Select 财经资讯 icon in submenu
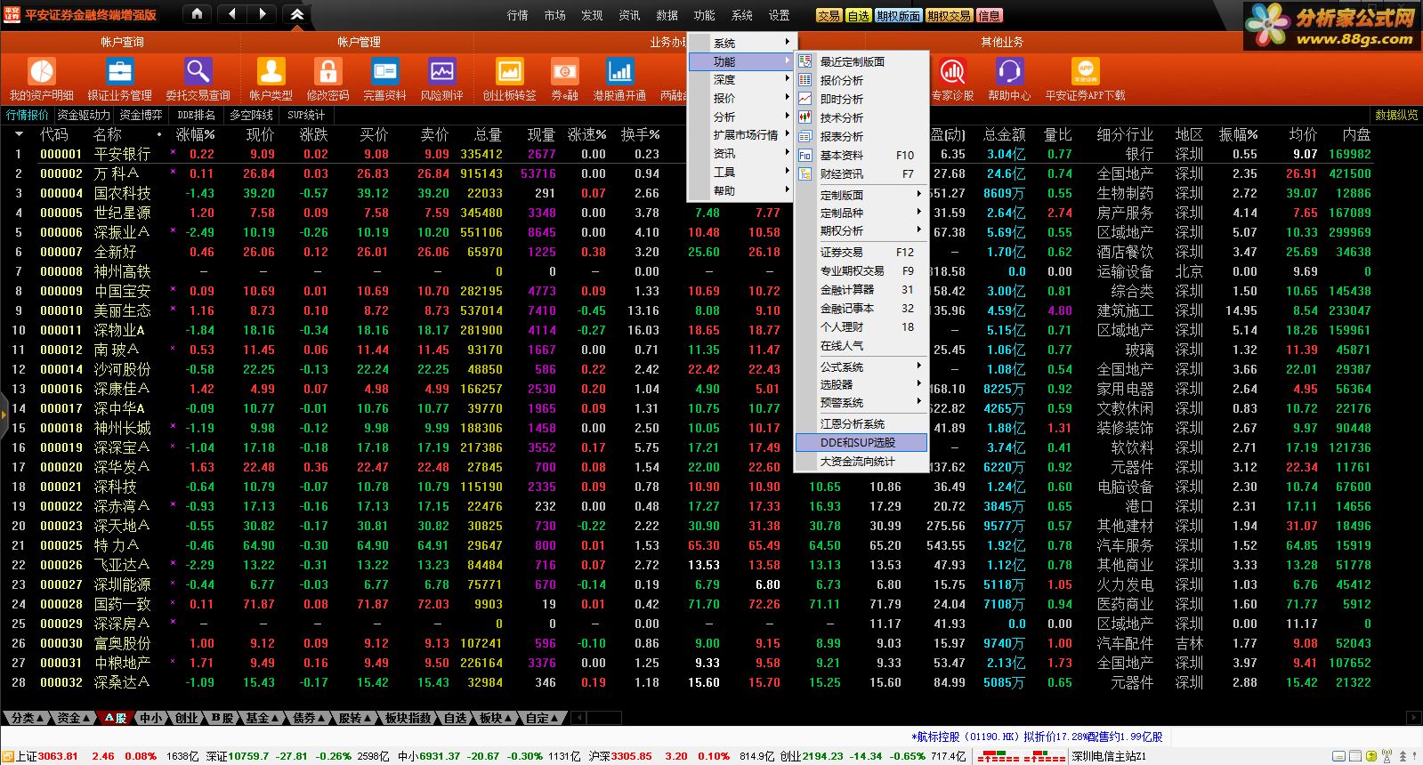This screenshot has height=765, width=1423. pos(805,174)
